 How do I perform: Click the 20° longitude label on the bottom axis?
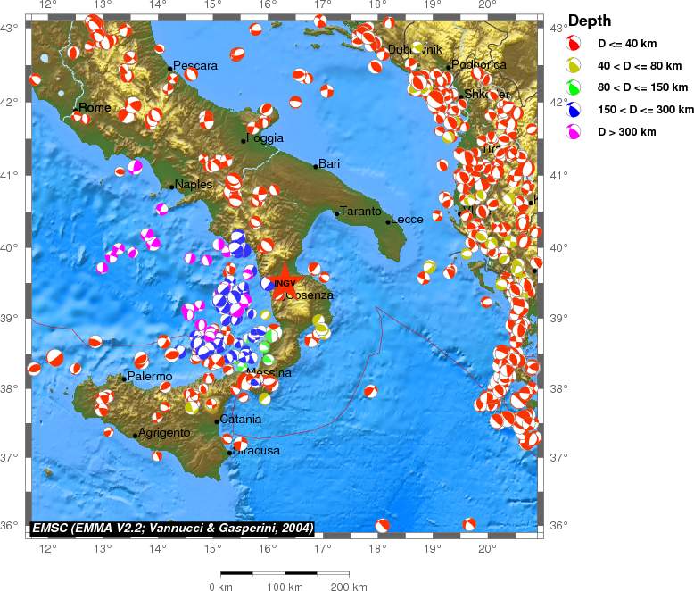pos(487,548)
